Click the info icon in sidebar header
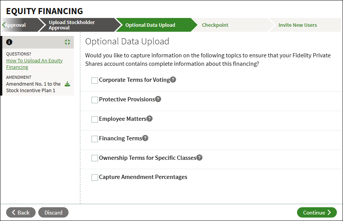This screenshot has height=221, width=343. [x=9, y=42]
